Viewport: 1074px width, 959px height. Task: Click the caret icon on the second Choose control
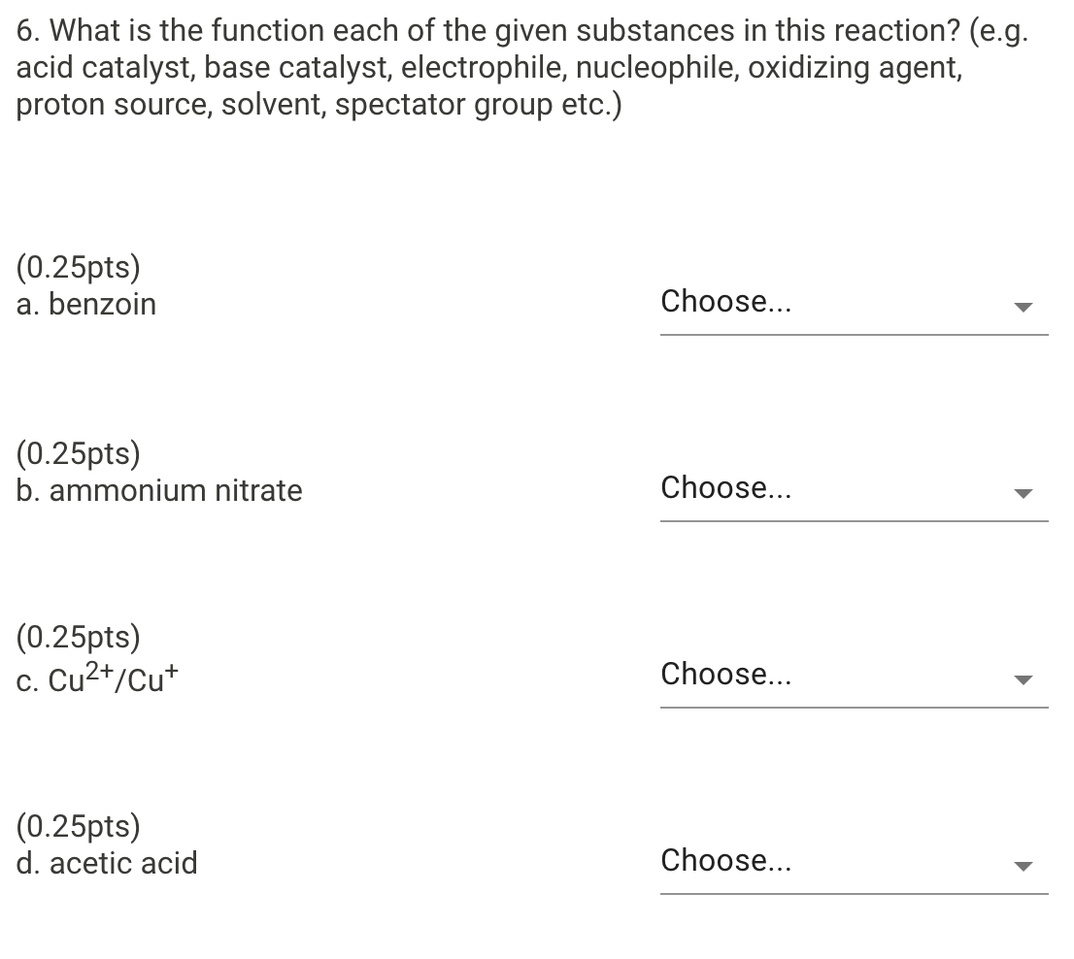1024,493
